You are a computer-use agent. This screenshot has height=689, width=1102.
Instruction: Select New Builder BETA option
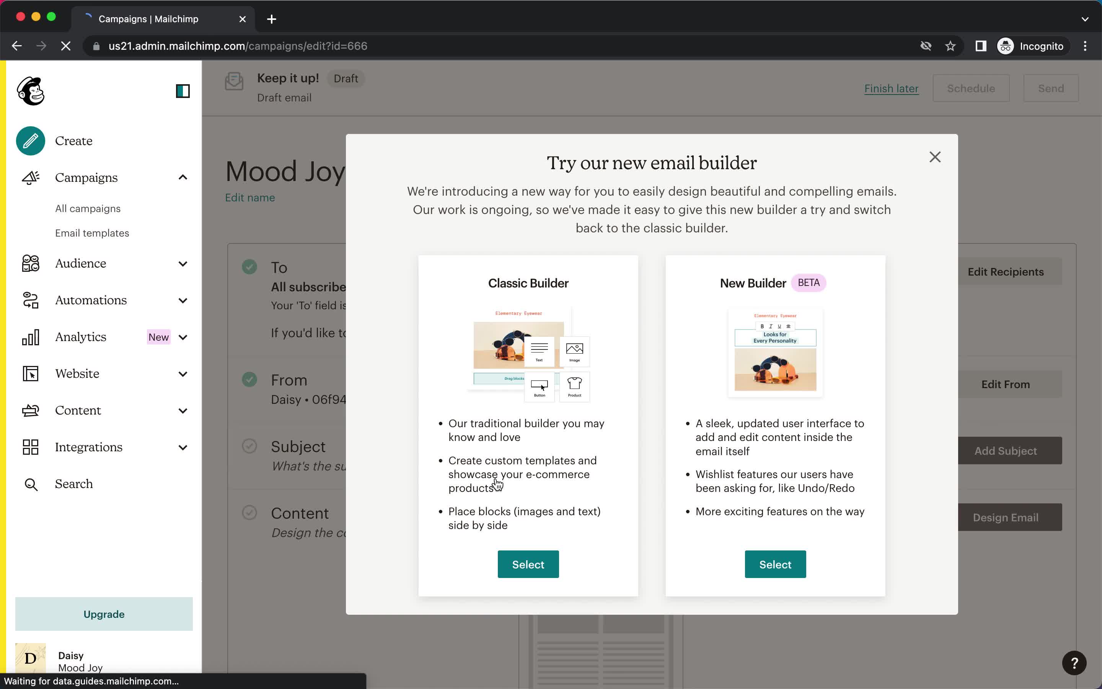click(x=775, y=563)
